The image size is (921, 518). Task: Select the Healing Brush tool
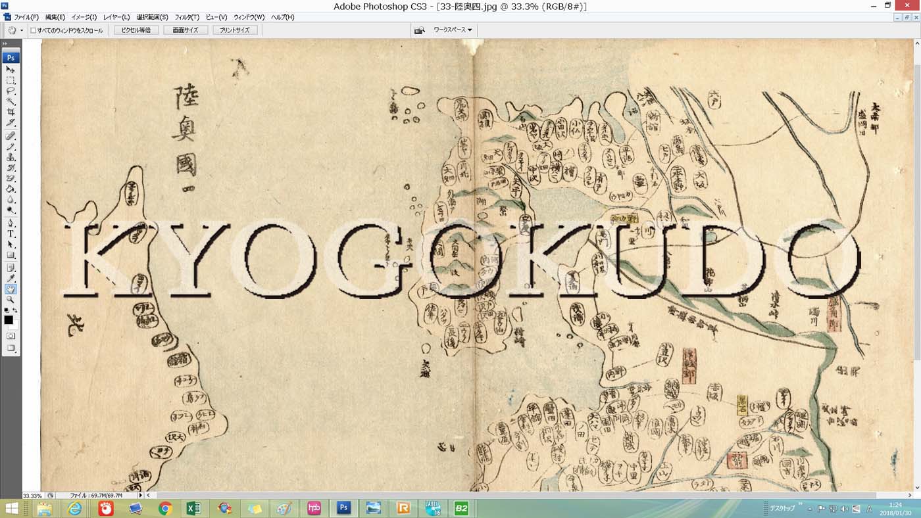[11, 136]
